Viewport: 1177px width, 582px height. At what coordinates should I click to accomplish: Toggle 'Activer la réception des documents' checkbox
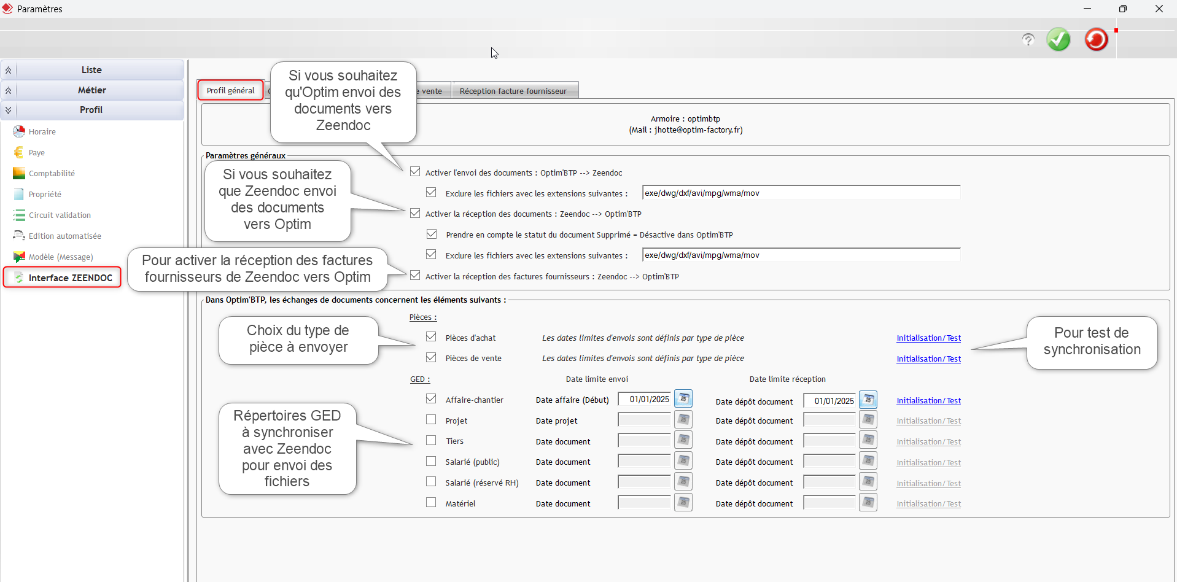(415, 213)
